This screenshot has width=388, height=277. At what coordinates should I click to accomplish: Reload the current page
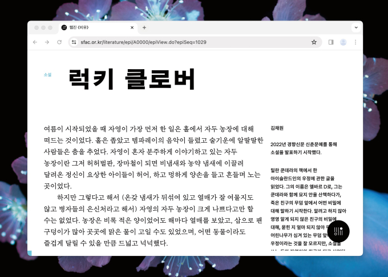(x=59, y=42)
